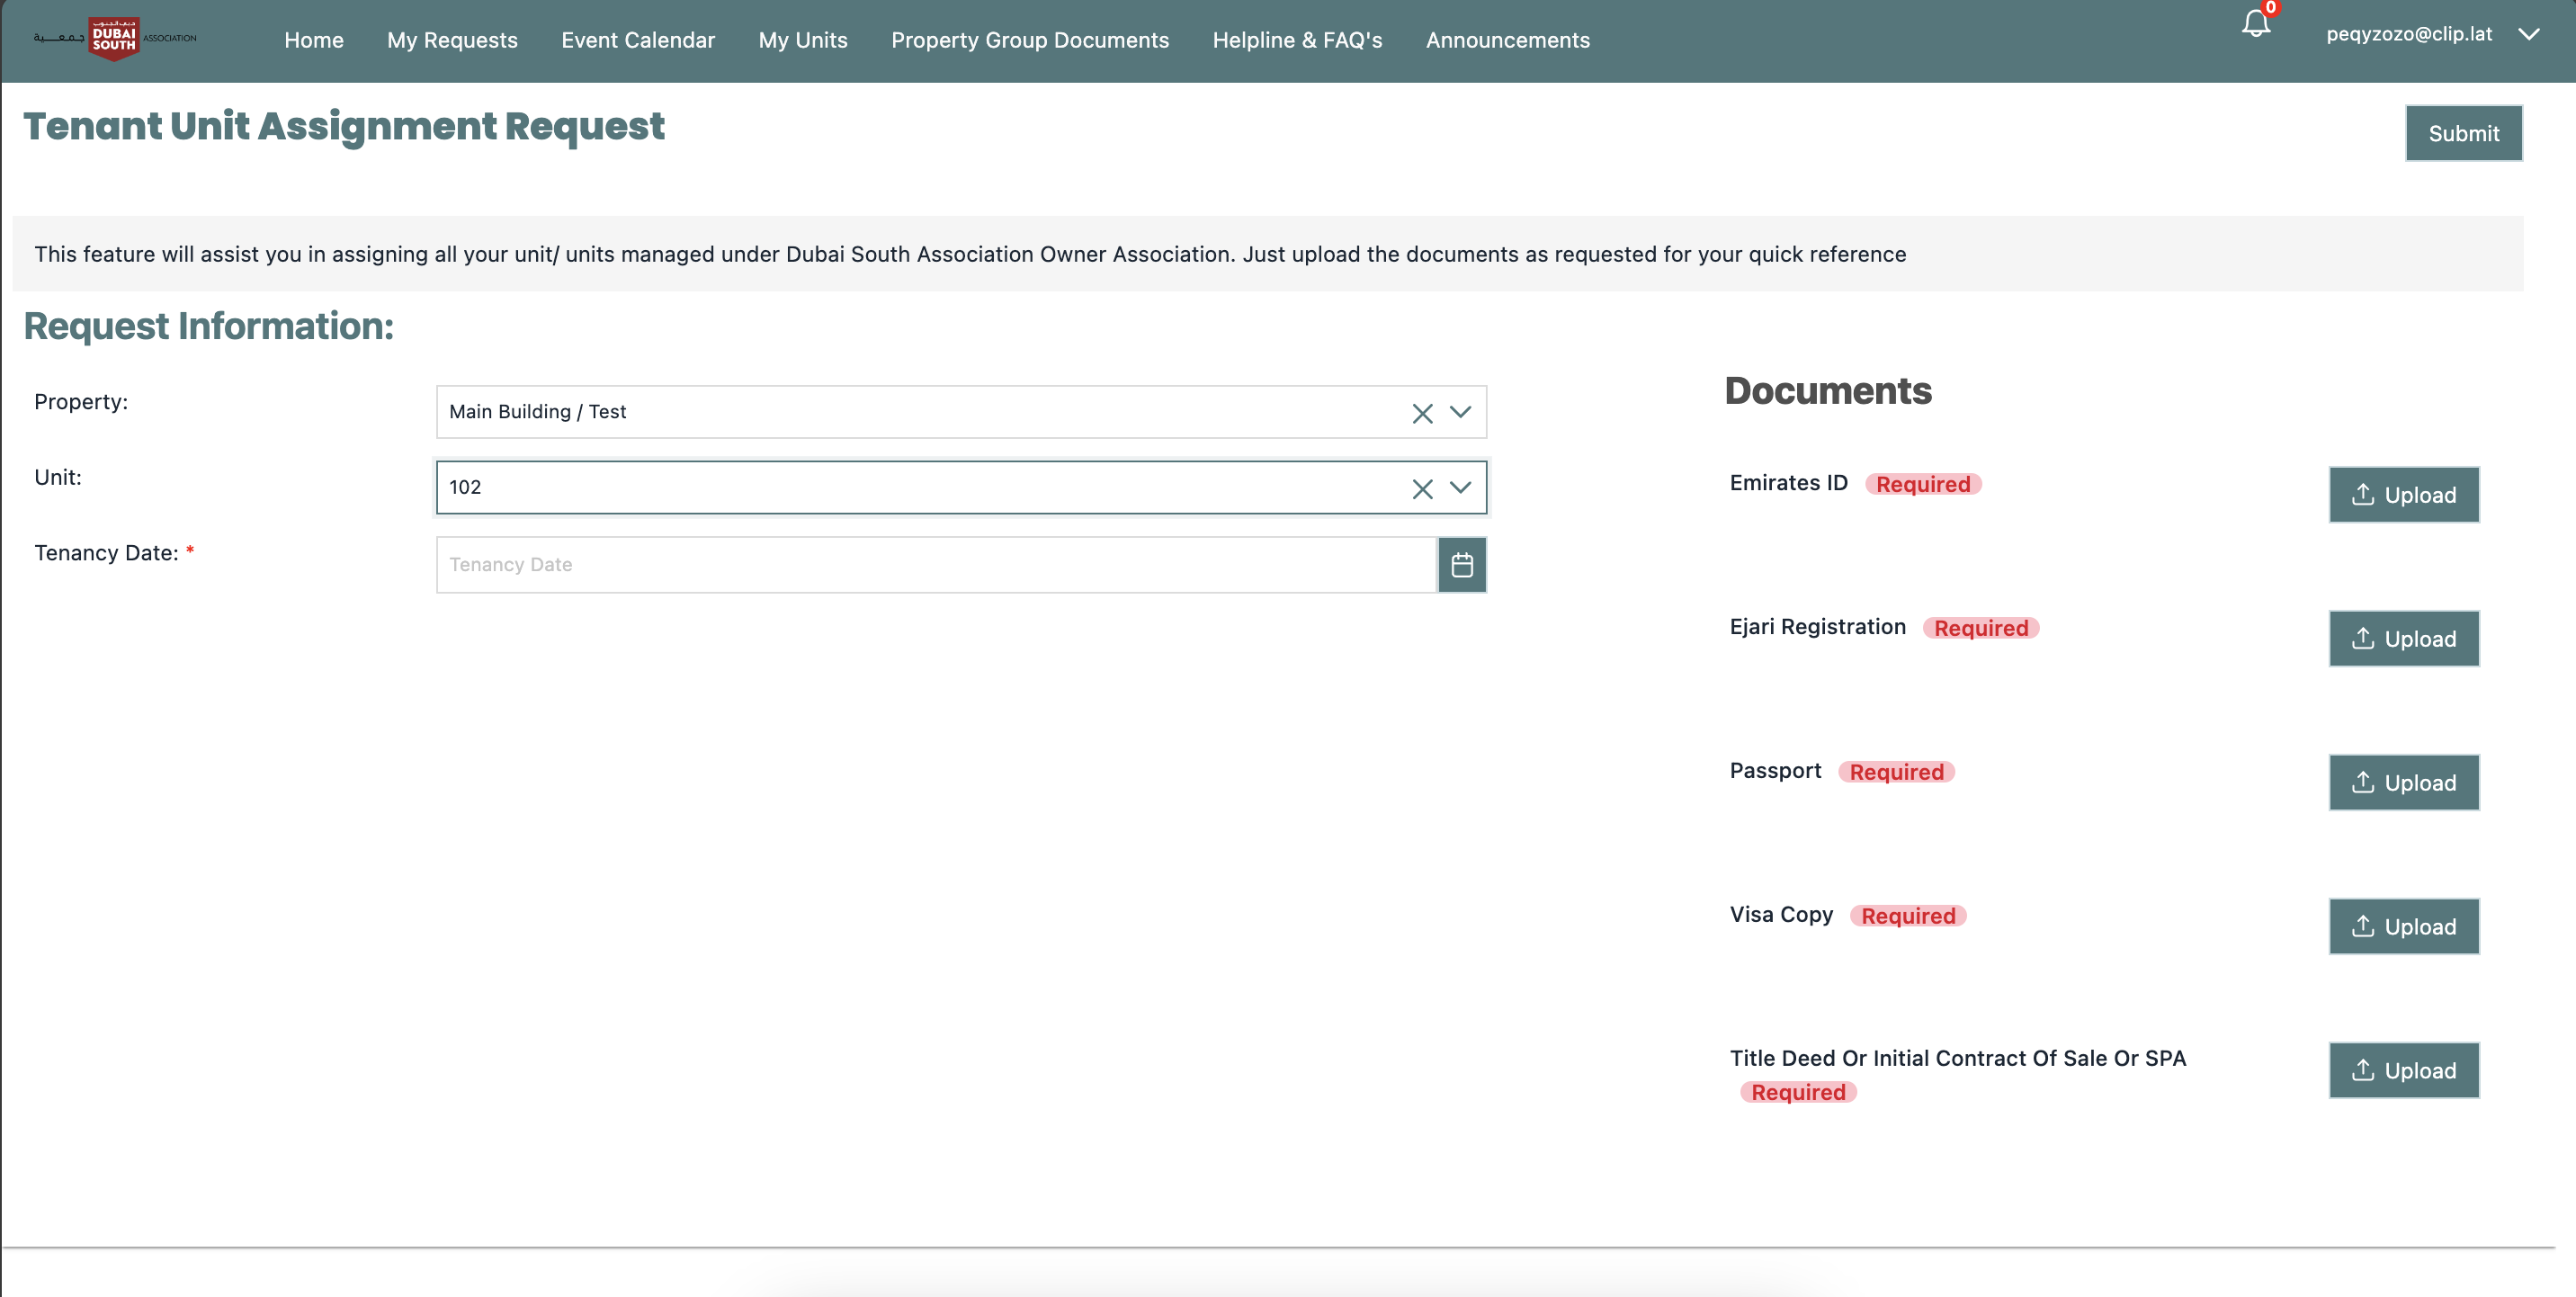The image size is (2576, 1297).
Task: Expand the Property dropdown arrow
Action: [x=1461, y=412]
